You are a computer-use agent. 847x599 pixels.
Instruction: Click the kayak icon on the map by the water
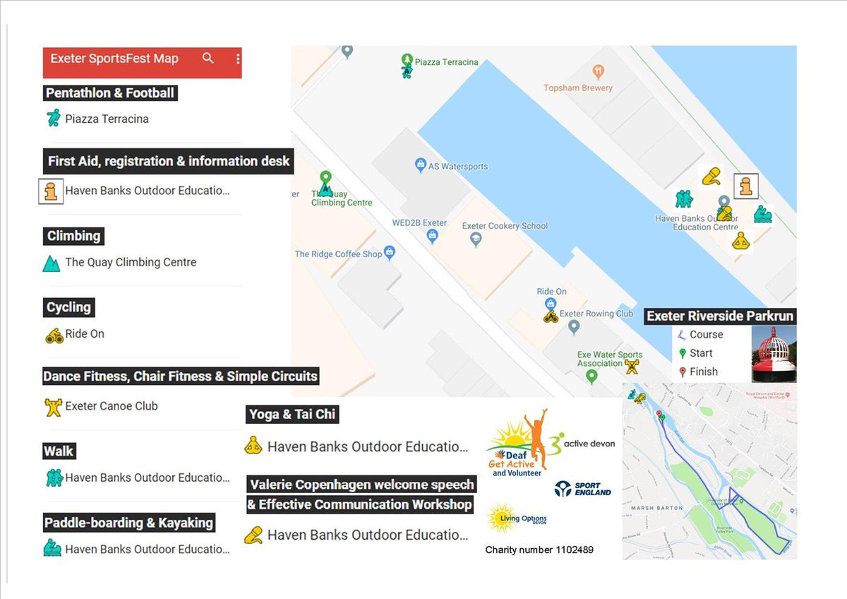tap(762, 214)
